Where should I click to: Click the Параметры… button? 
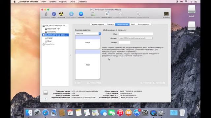pos(94,83)
